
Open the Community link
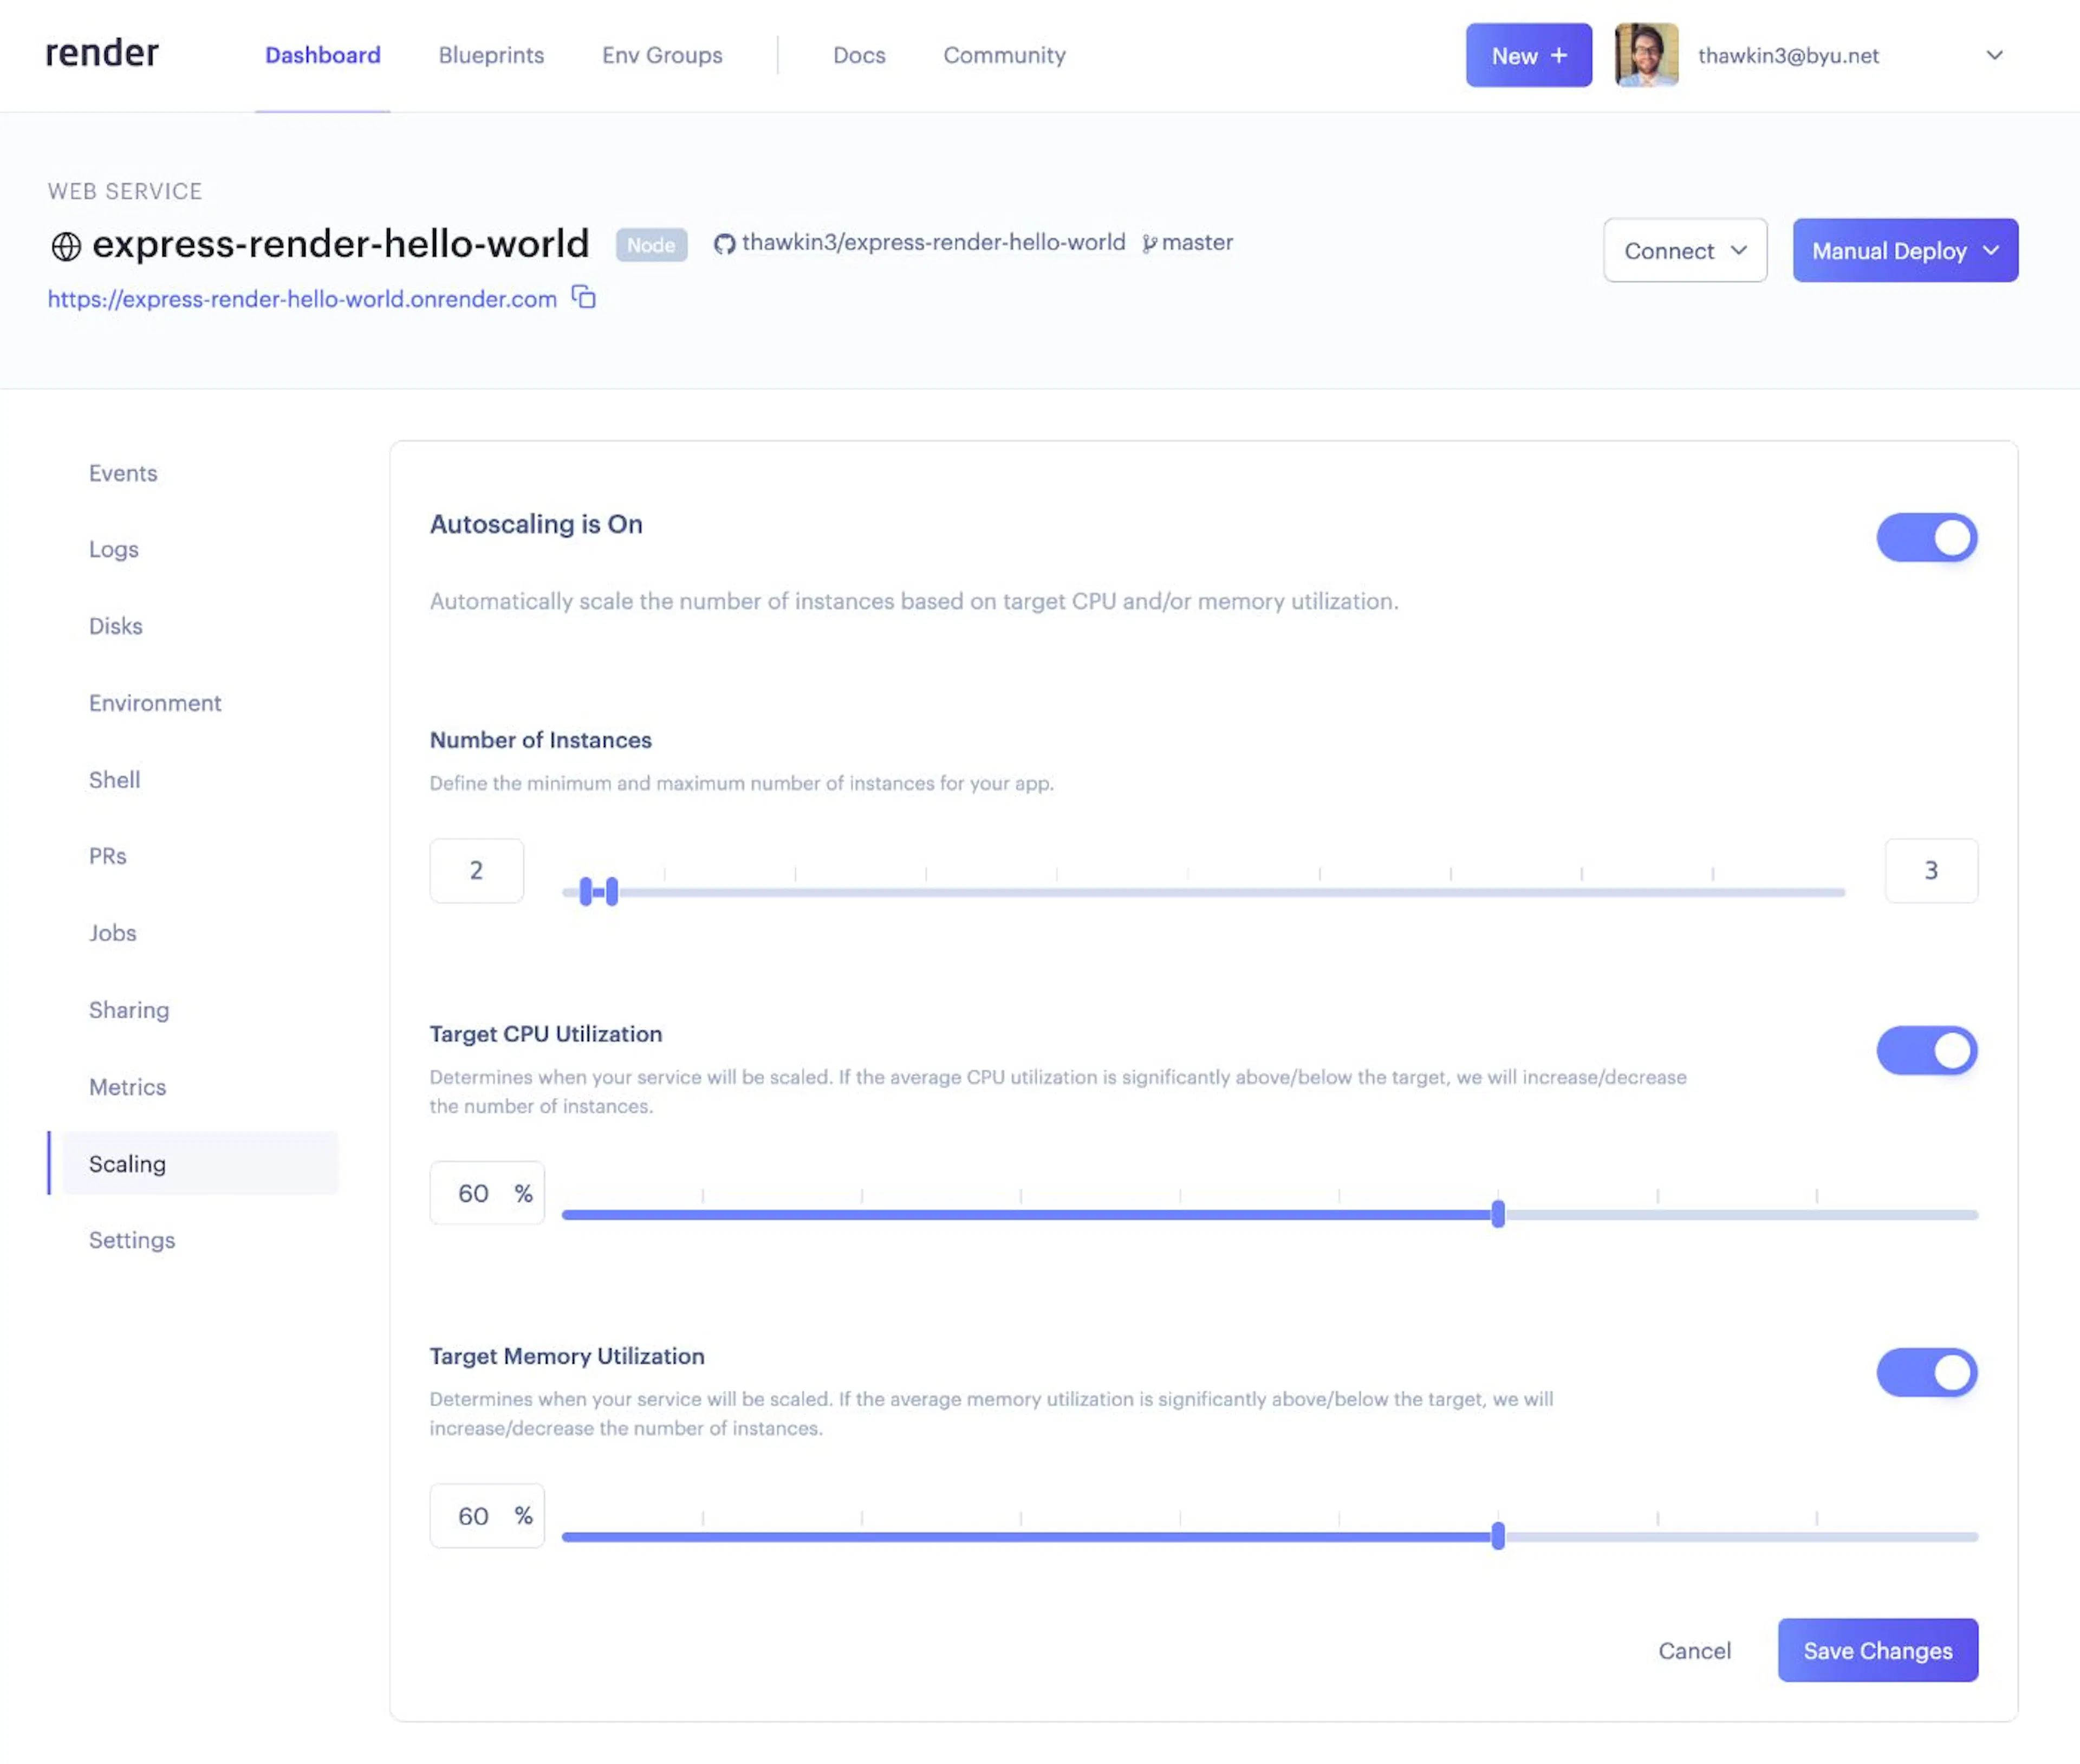point(1004,55)
